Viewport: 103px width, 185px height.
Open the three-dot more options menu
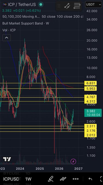tap(75, 179)
